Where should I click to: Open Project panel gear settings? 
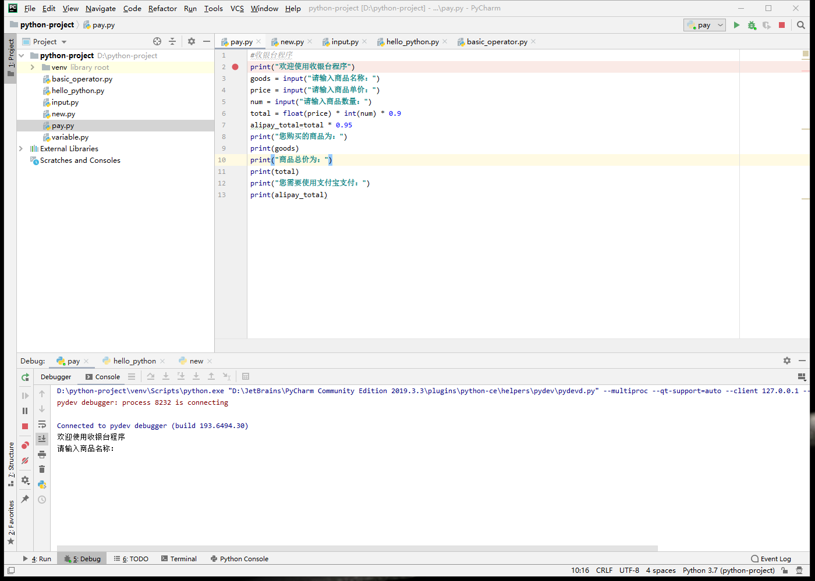pyautogui.click(x=192, y=41)
